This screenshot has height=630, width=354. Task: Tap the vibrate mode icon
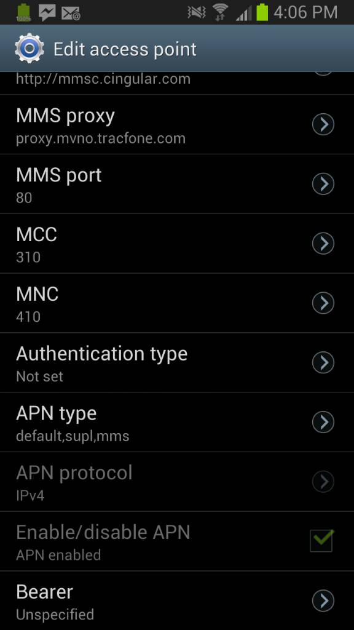[196, 12]
